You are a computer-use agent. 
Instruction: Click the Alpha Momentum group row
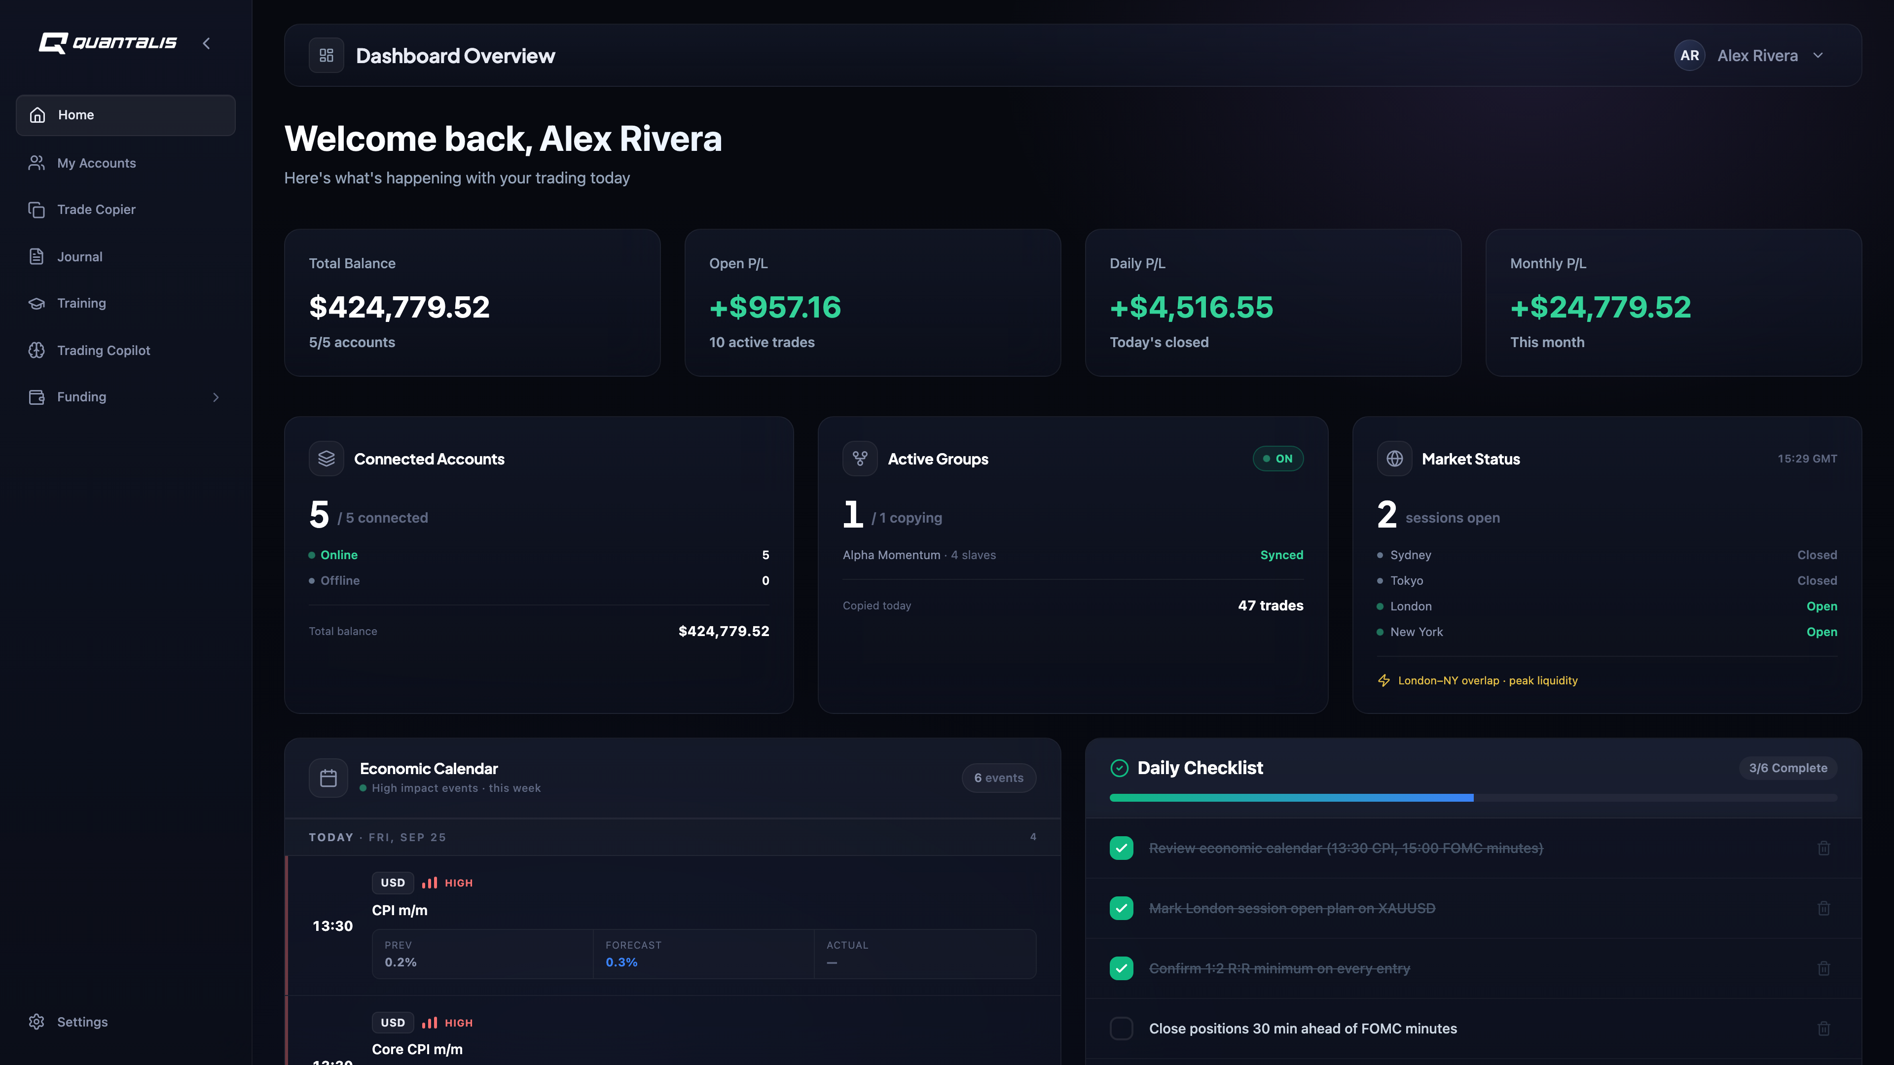click(x=1073, y=555)
